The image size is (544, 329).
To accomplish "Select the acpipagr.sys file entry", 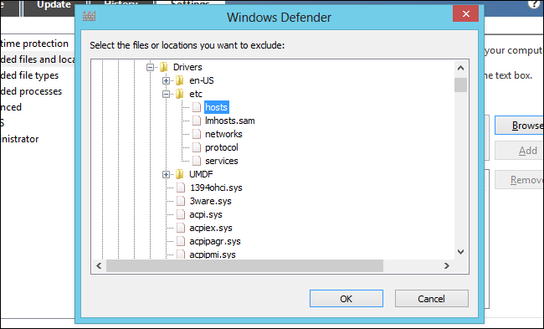I will click(x=215, y=241).
